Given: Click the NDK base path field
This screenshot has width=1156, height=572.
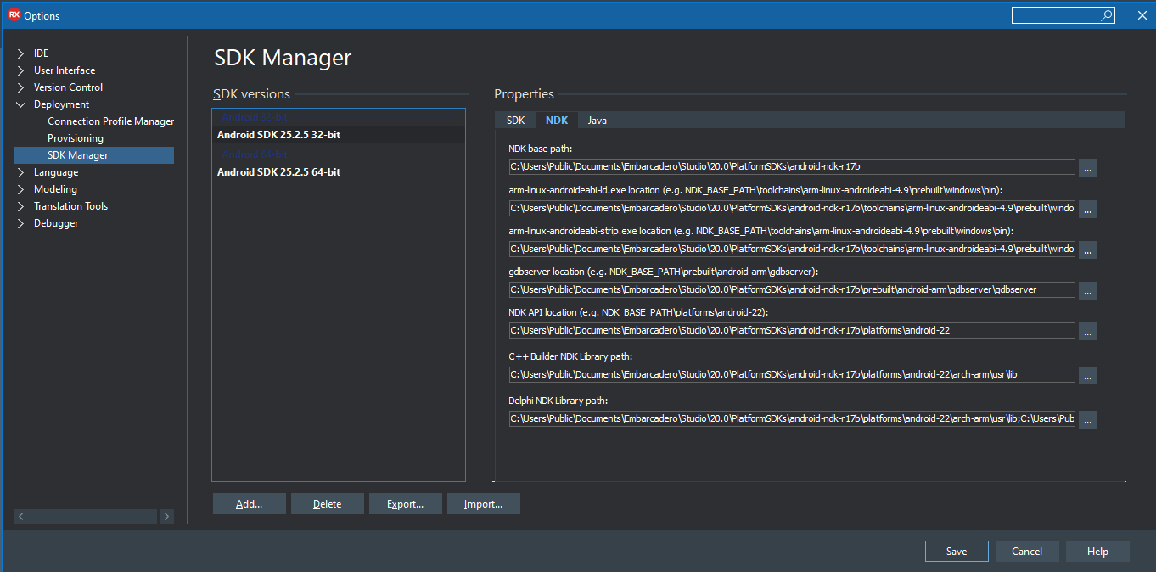Looking at the screenshot, I should (792, 167).
